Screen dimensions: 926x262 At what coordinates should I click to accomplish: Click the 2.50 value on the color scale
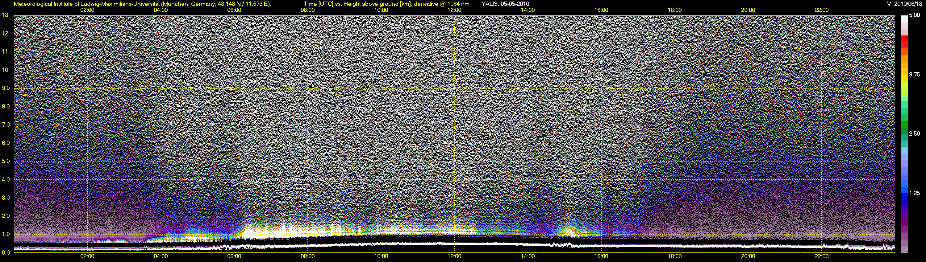(x=915, y=134)
